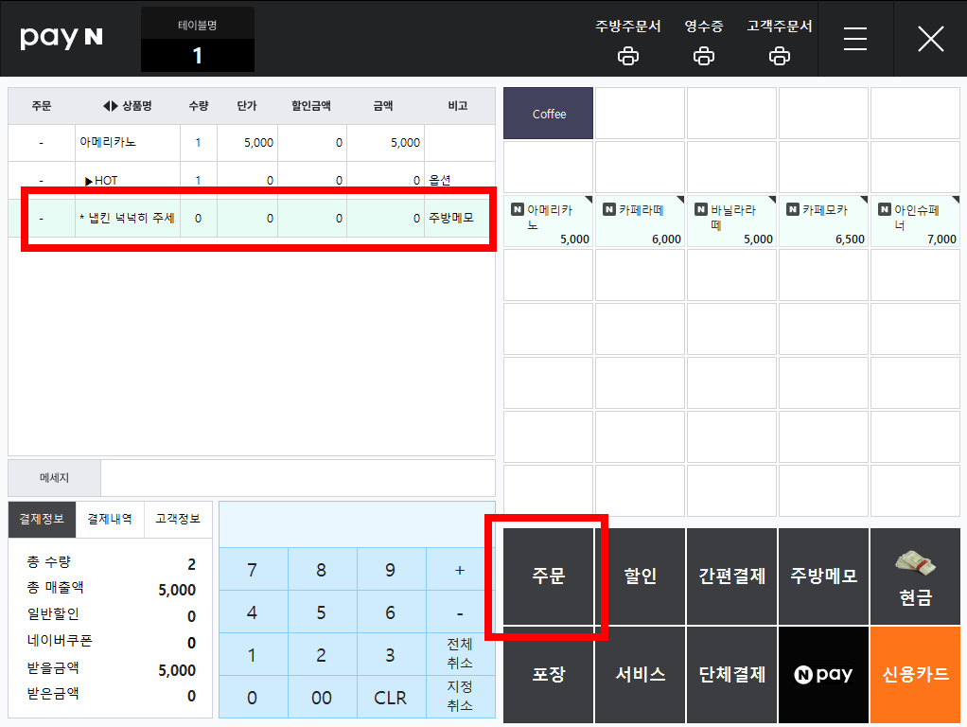Click the 단가 column header
The image size is (967, 727).
click(x=247, y=106)
